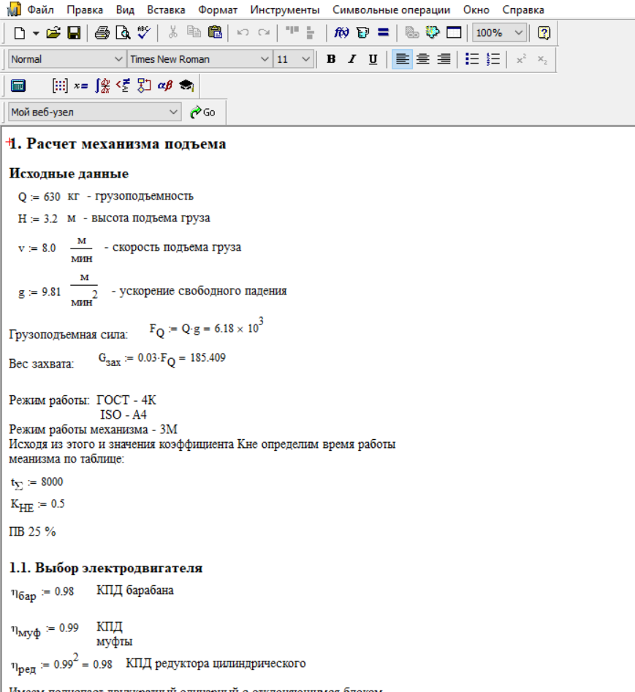The height and width of the screenshot is (692, 635).
Task: Toggle superscript x² button
Action: click(x=521, y=59)
